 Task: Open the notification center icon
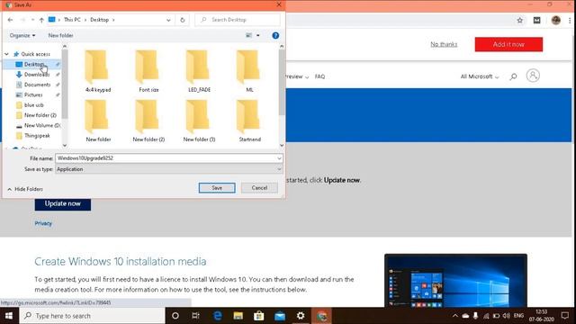(565, 316)
